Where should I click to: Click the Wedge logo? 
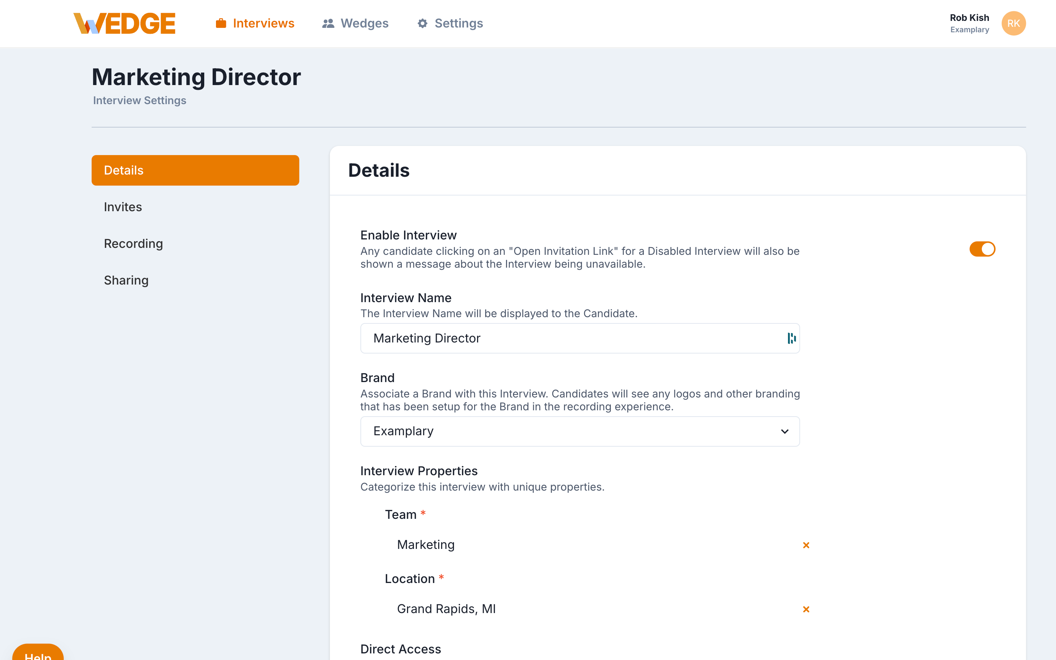[x=125, y=23]
